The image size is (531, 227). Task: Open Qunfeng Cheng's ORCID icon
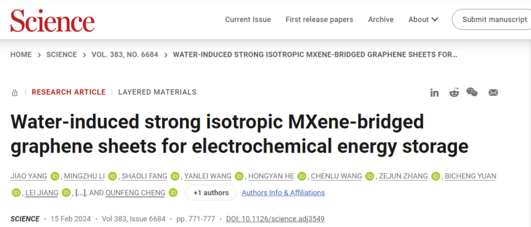pos(173,193)
